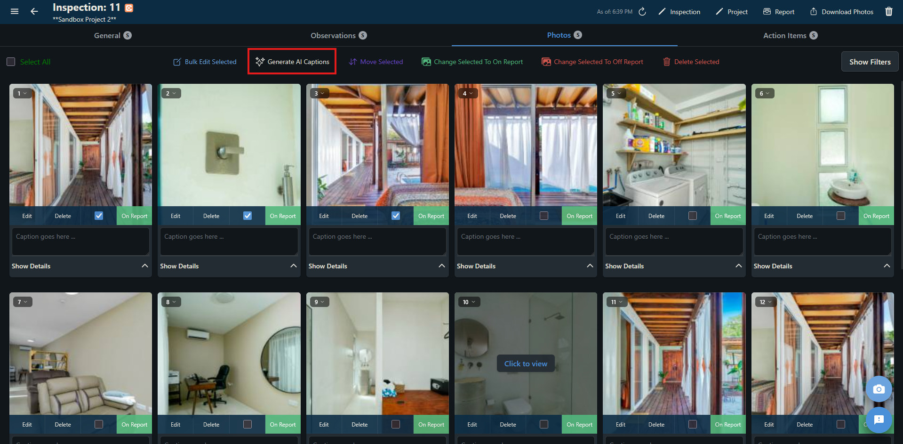
Task: Click the Generate AI Captions sparkle icon
Action: (260, 62)
